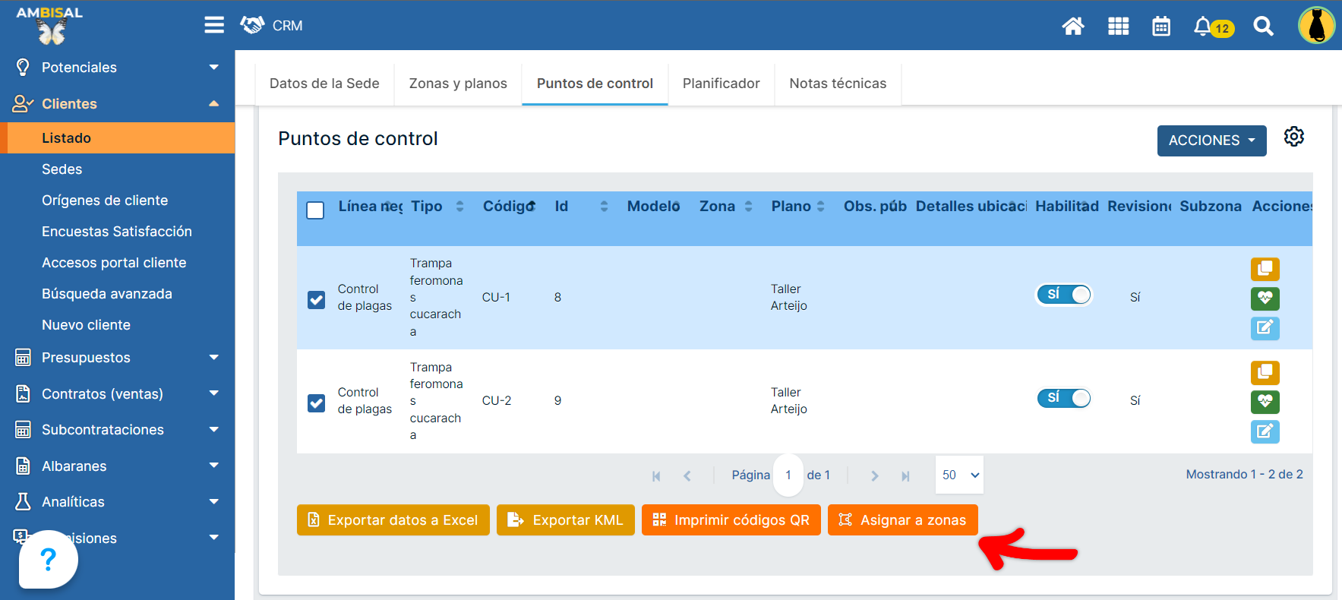1342x600 pixels.
Task: Click the search magnifier icon
Action: [1263, 27]
